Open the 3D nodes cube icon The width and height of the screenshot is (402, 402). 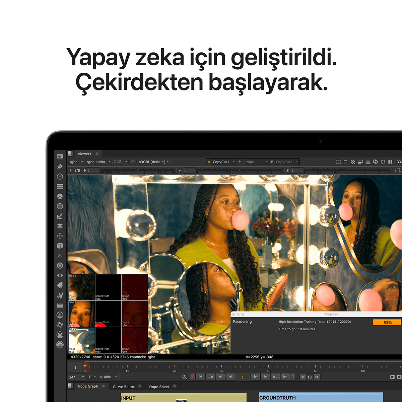point(60,246)
